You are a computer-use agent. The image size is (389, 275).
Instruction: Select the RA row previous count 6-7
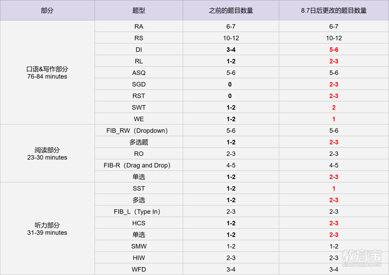click(231, 26)
